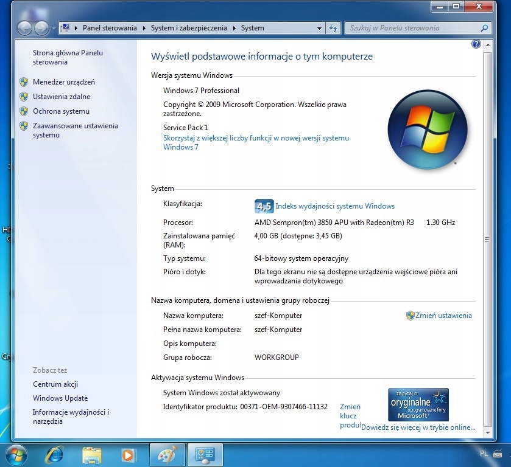Image resolution: width=511 pixels, height=467 pixels.
Task: Click the Control Panel icon in address bar
Action: pyautogui.click(x=66, y=27)
